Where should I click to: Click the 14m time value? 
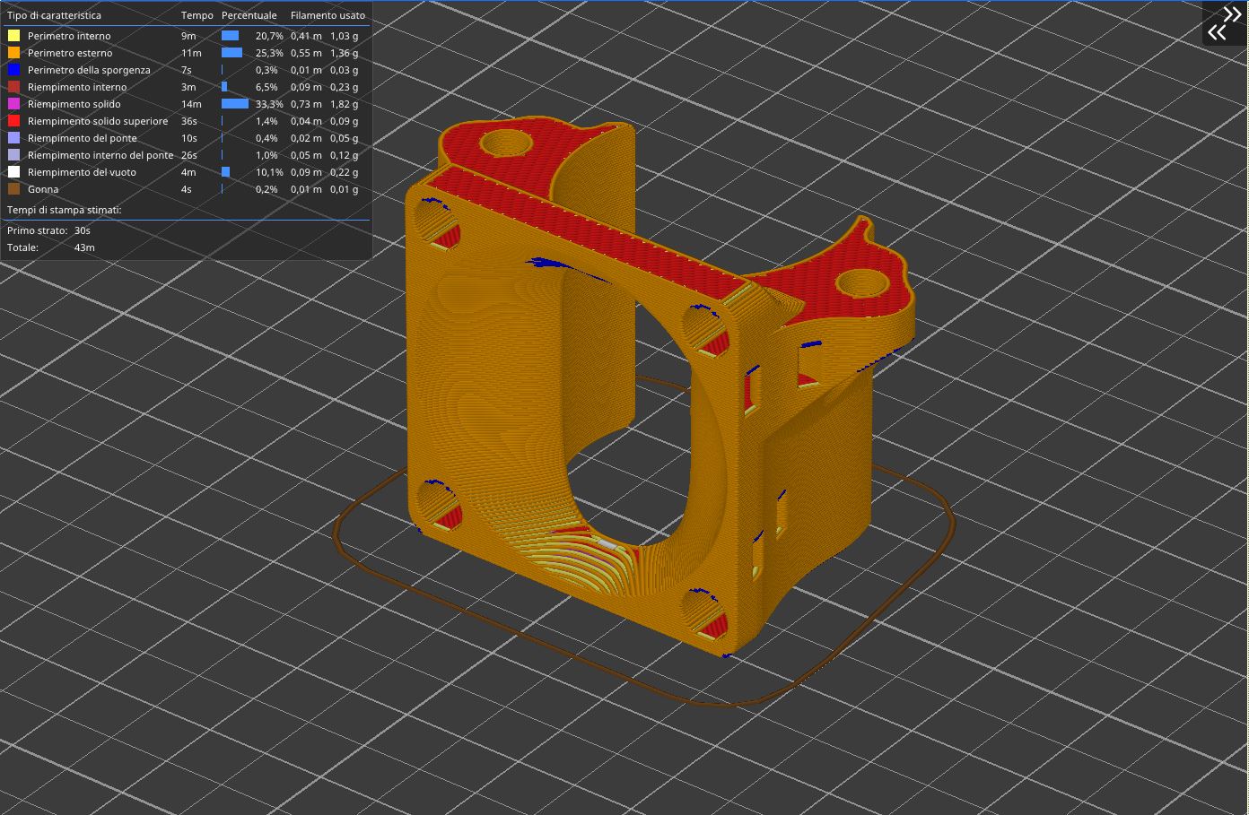(191, 104)
